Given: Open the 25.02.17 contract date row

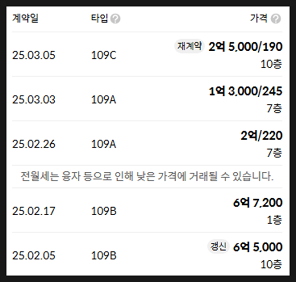Looking at the screenshot, I should pos(147,210).
